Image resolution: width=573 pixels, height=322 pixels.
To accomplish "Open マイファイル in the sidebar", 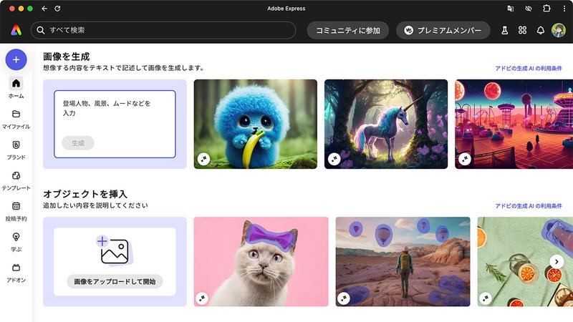I will (x=16, y=119).
